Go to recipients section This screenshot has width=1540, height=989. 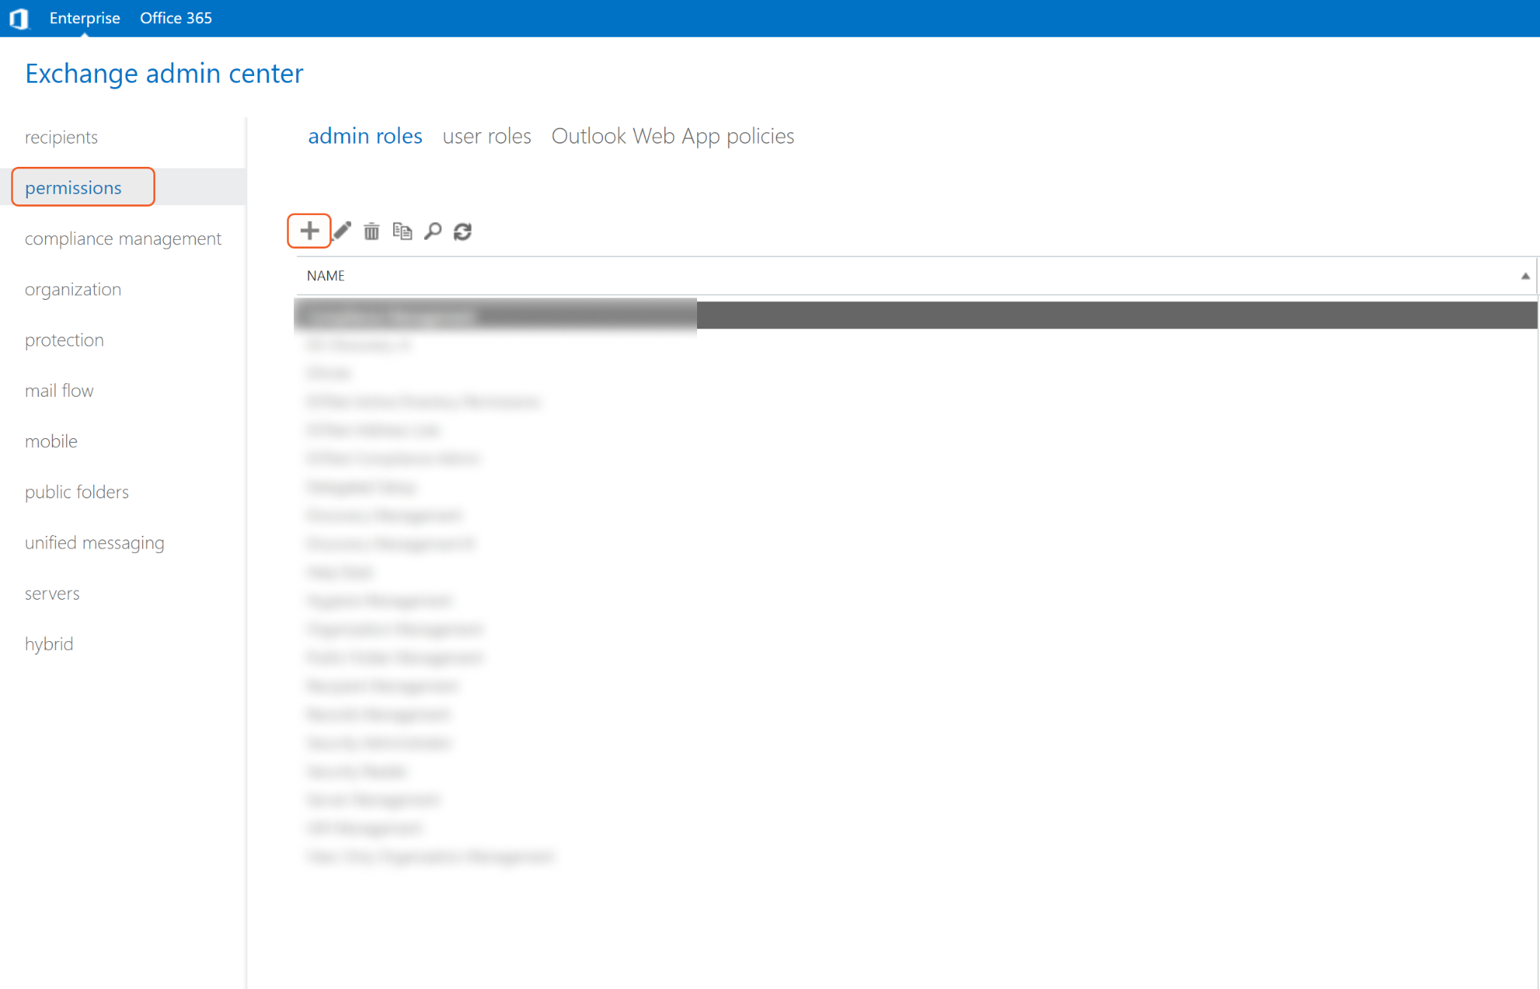[x=61, y=137]
